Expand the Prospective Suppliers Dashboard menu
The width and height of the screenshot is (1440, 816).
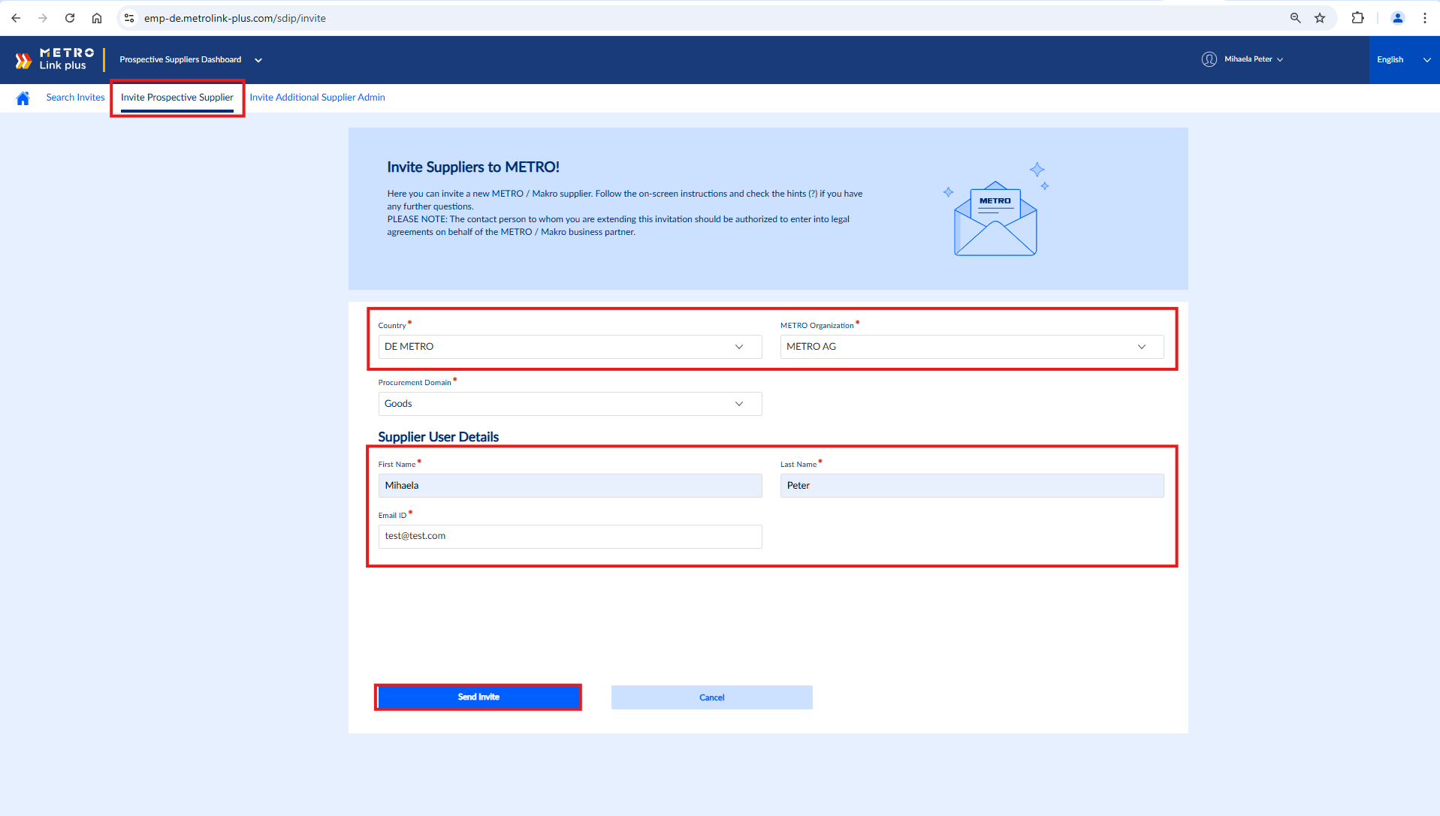click(191, 59)
